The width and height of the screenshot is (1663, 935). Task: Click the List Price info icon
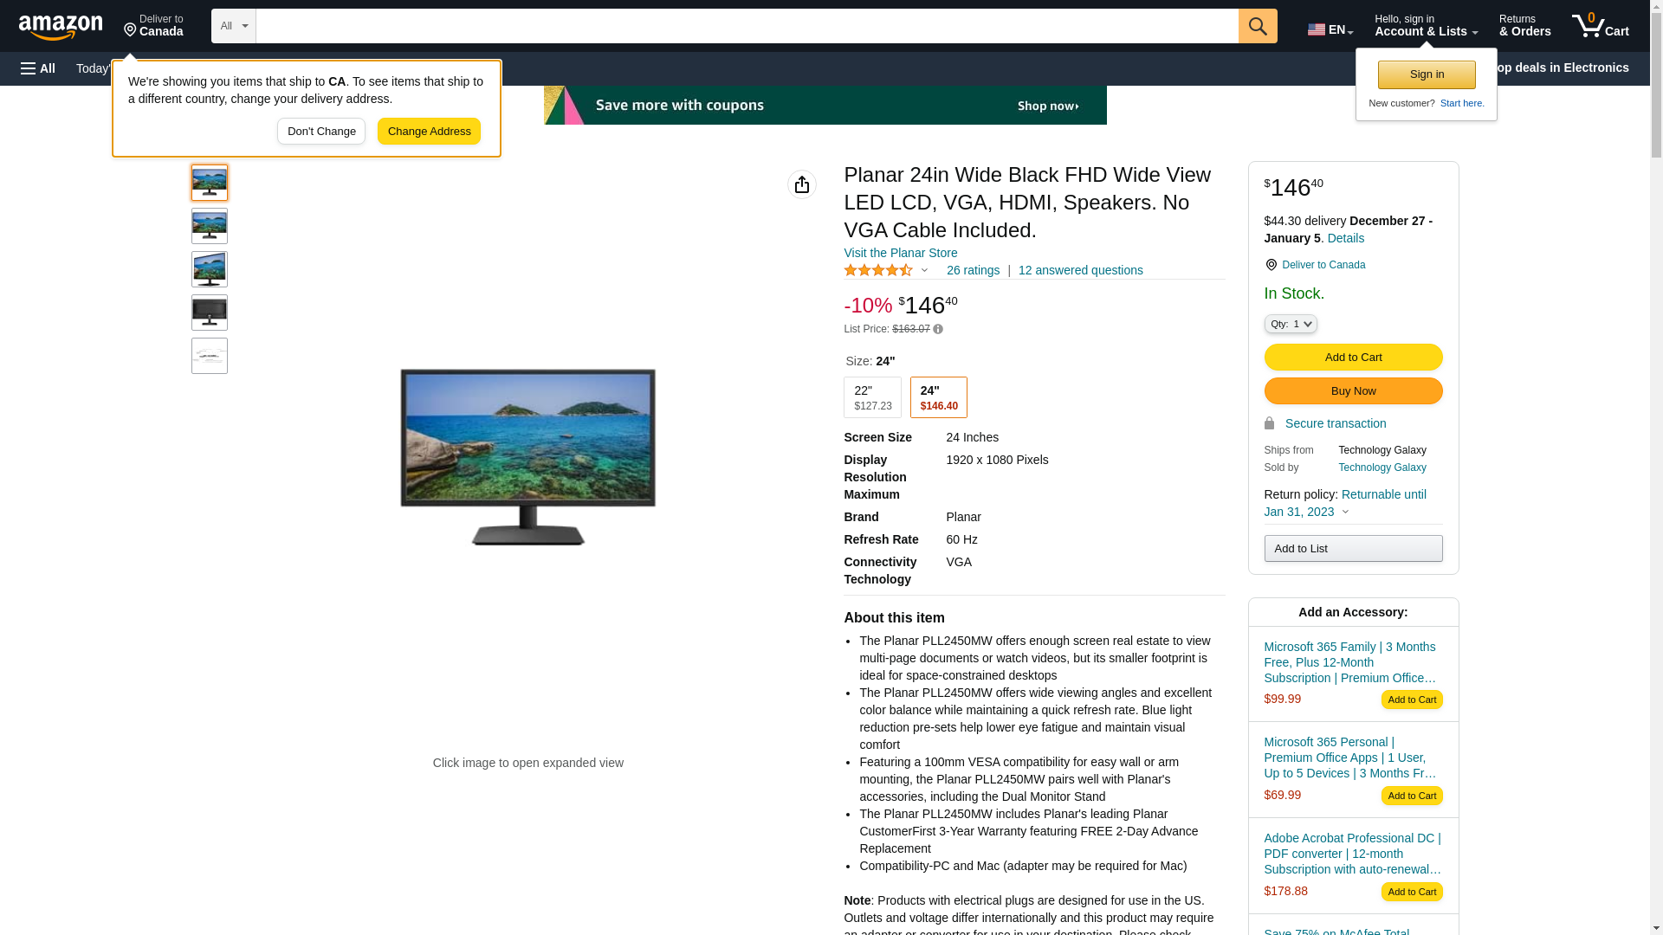938,329
